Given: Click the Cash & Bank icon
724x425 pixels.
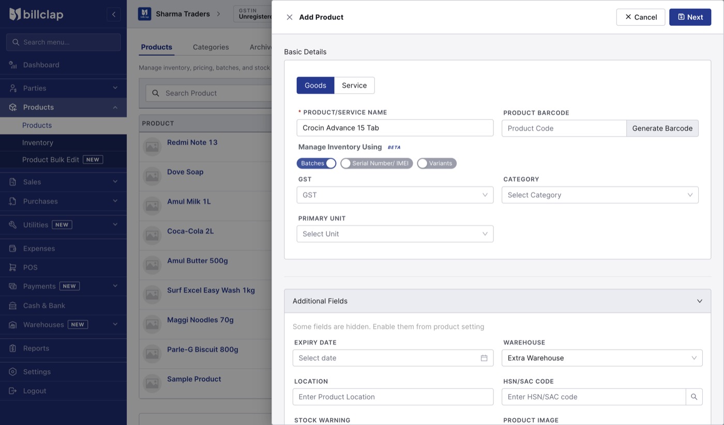Looking at the screenshot, I should coord(13,306).
